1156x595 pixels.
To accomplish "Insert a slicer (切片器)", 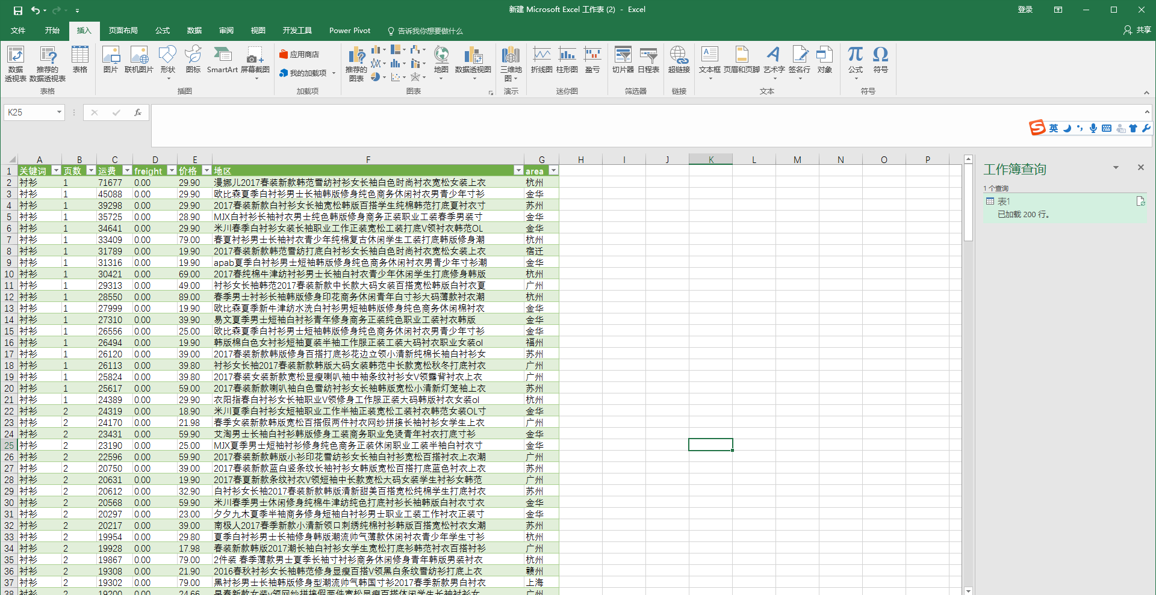I will pos(623,60).
